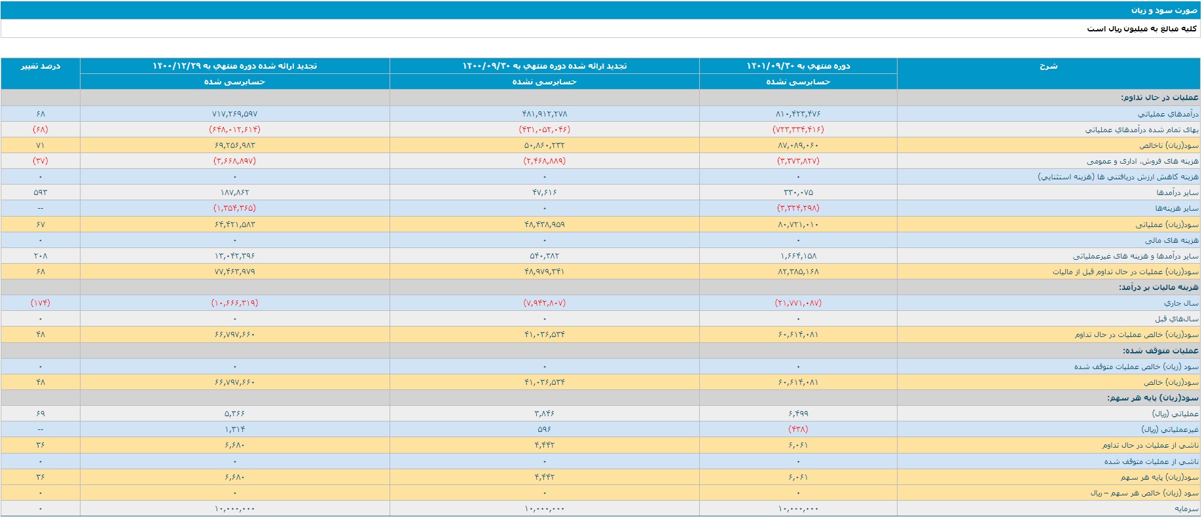This screenshot has height=519, width=1202.
Task: Select the 'هزینه های فروش، اداری و عمومی' row label
Action: coord(1142,161)
